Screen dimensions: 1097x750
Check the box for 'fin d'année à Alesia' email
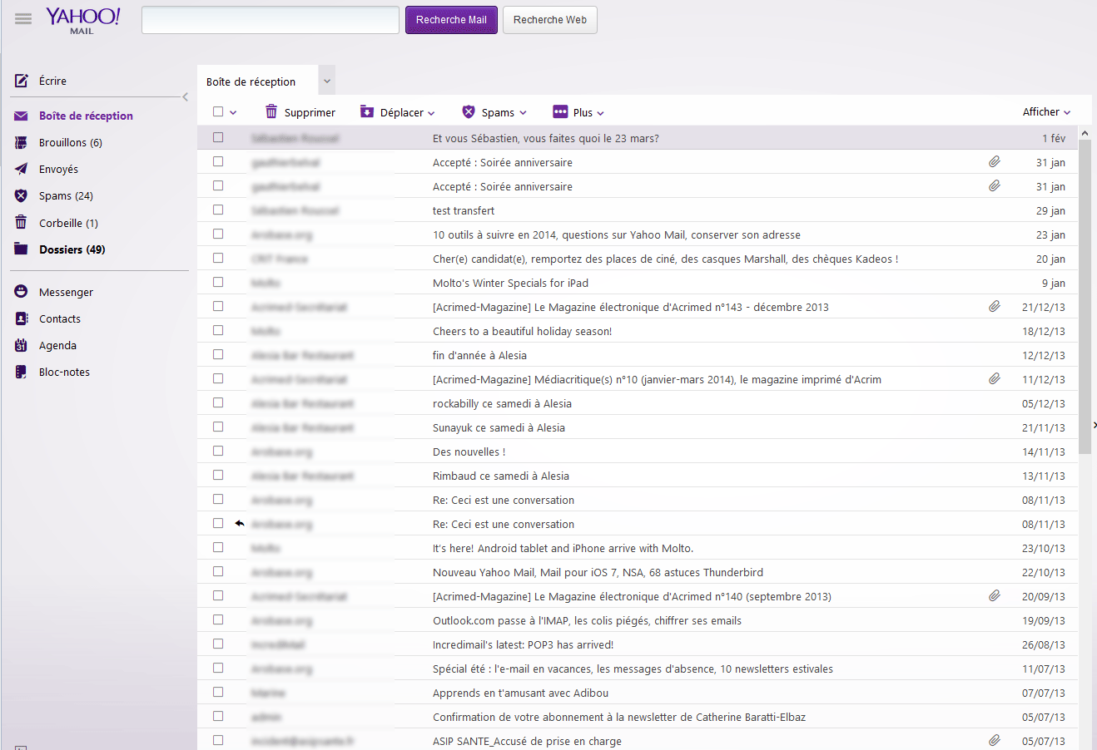point(218,354)
